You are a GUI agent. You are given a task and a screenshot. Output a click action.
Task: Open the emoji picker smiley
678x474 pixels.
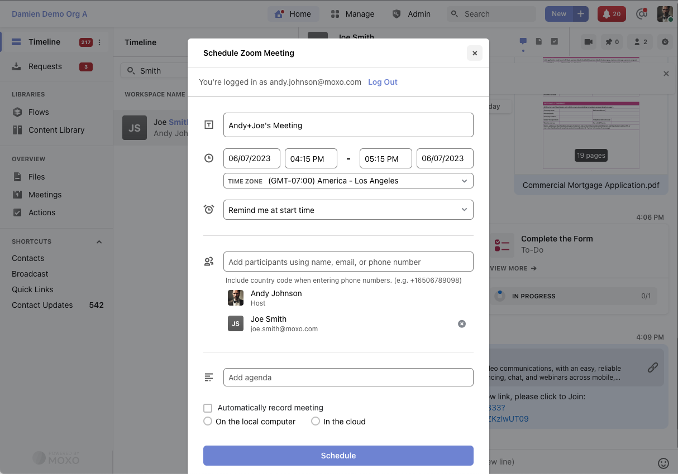[663, 463]
